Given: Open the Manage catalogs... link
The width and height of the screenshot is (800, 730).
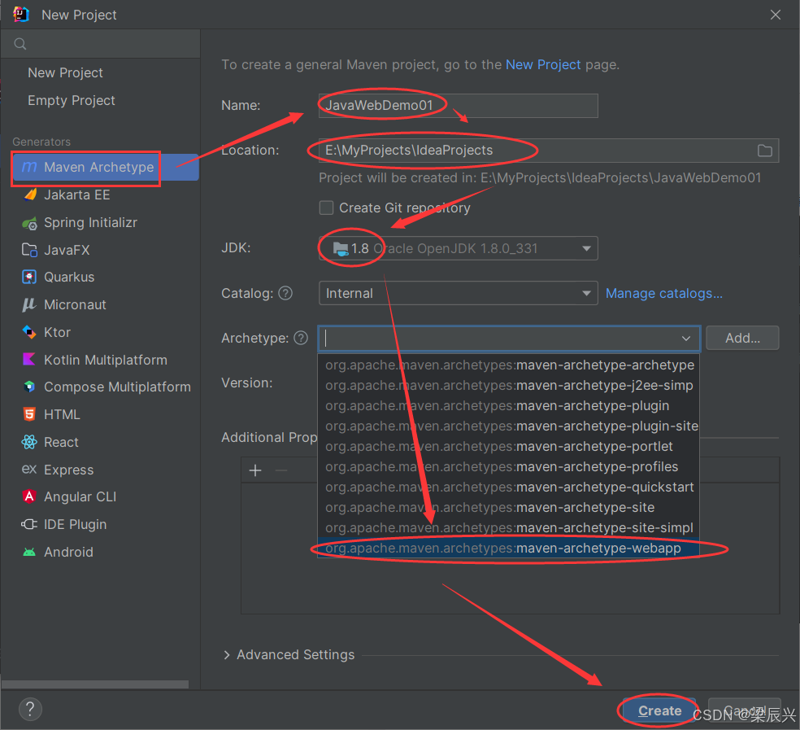Looking at the screenshot, I should click(x=663, y=293).
